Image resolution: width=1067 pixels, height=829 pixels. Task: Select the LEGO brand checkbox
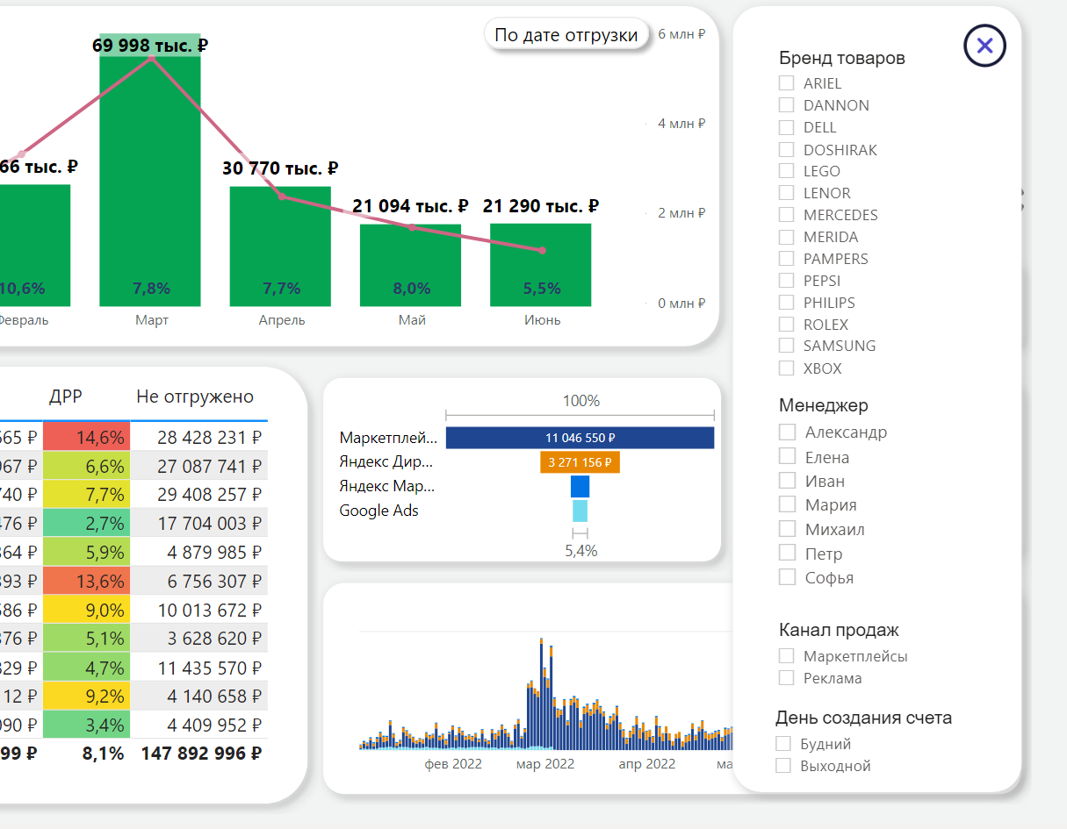[787, 171]
